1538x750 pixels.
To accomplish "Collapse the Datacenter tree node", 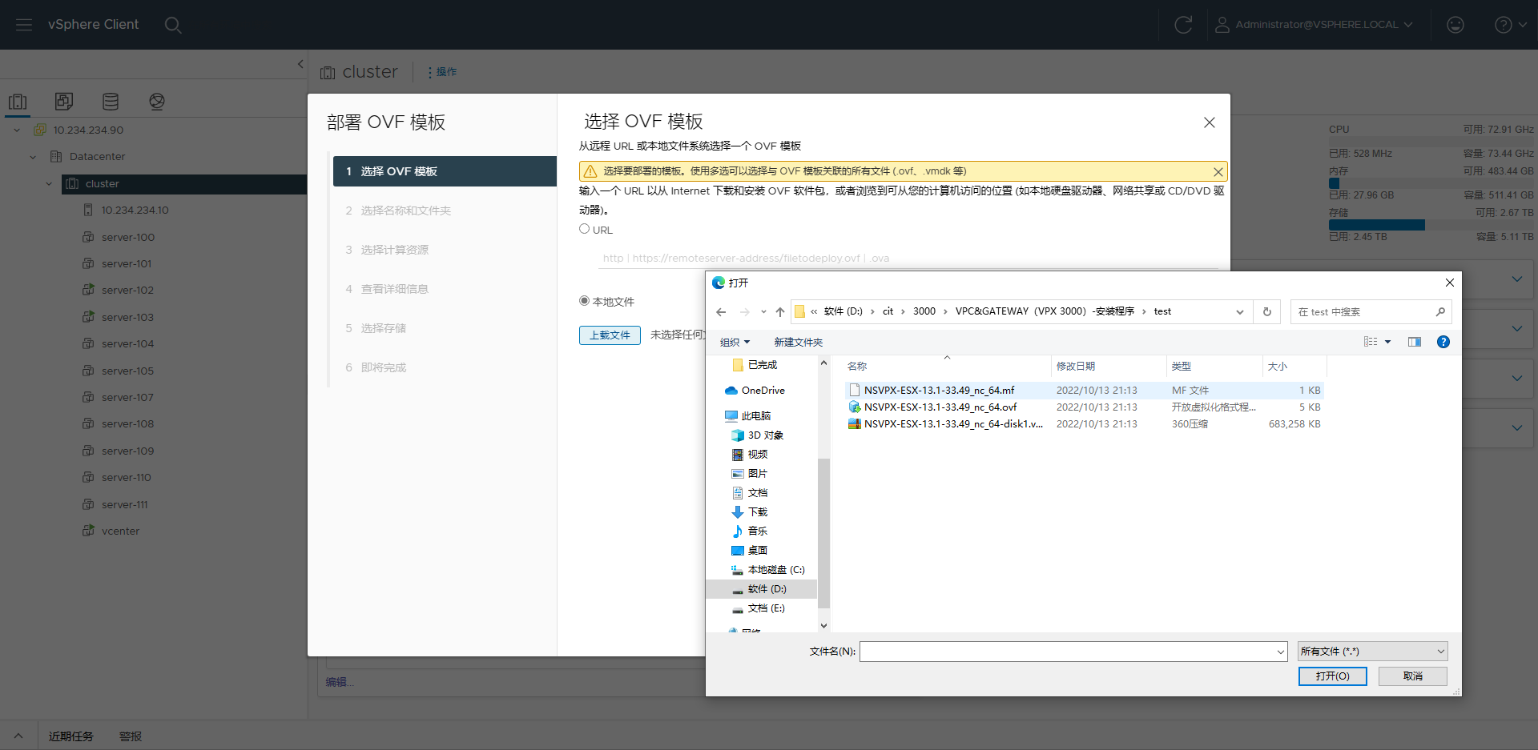I will tap(33, 157).
